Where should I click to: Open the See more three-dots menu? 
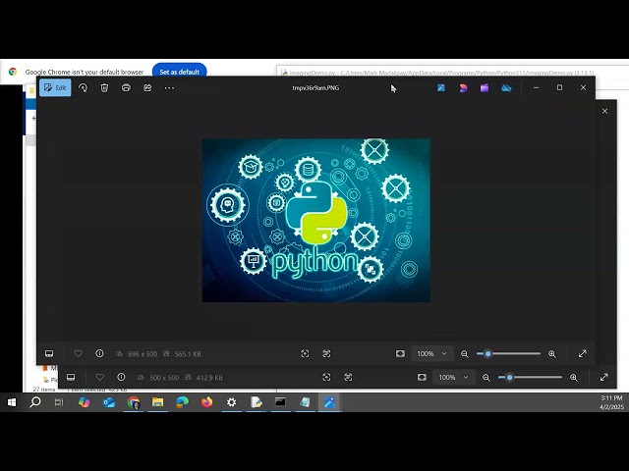[x=169, y=87]
